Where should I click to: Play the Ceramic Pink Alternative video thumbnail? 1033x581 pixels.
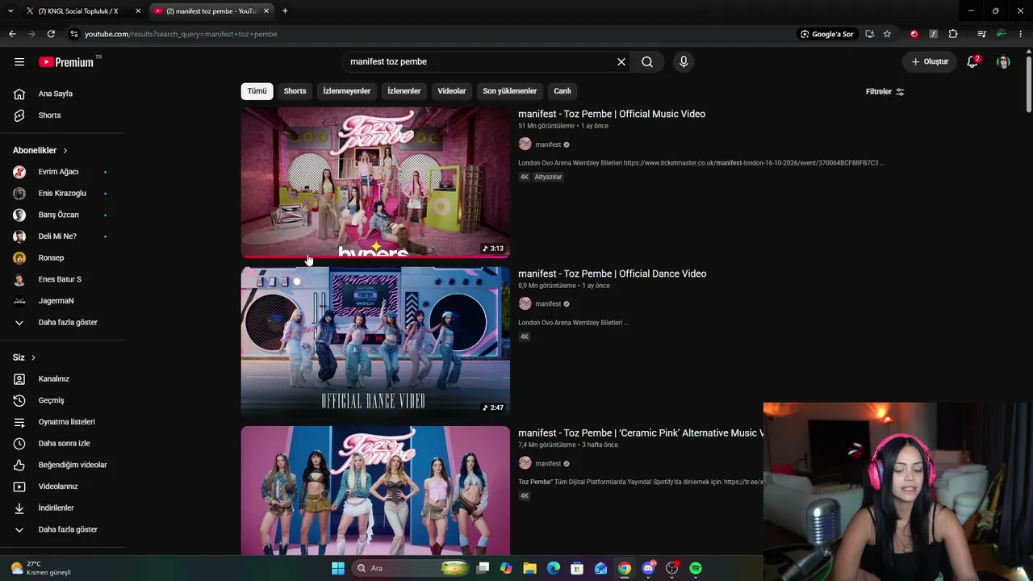[375, 491]
